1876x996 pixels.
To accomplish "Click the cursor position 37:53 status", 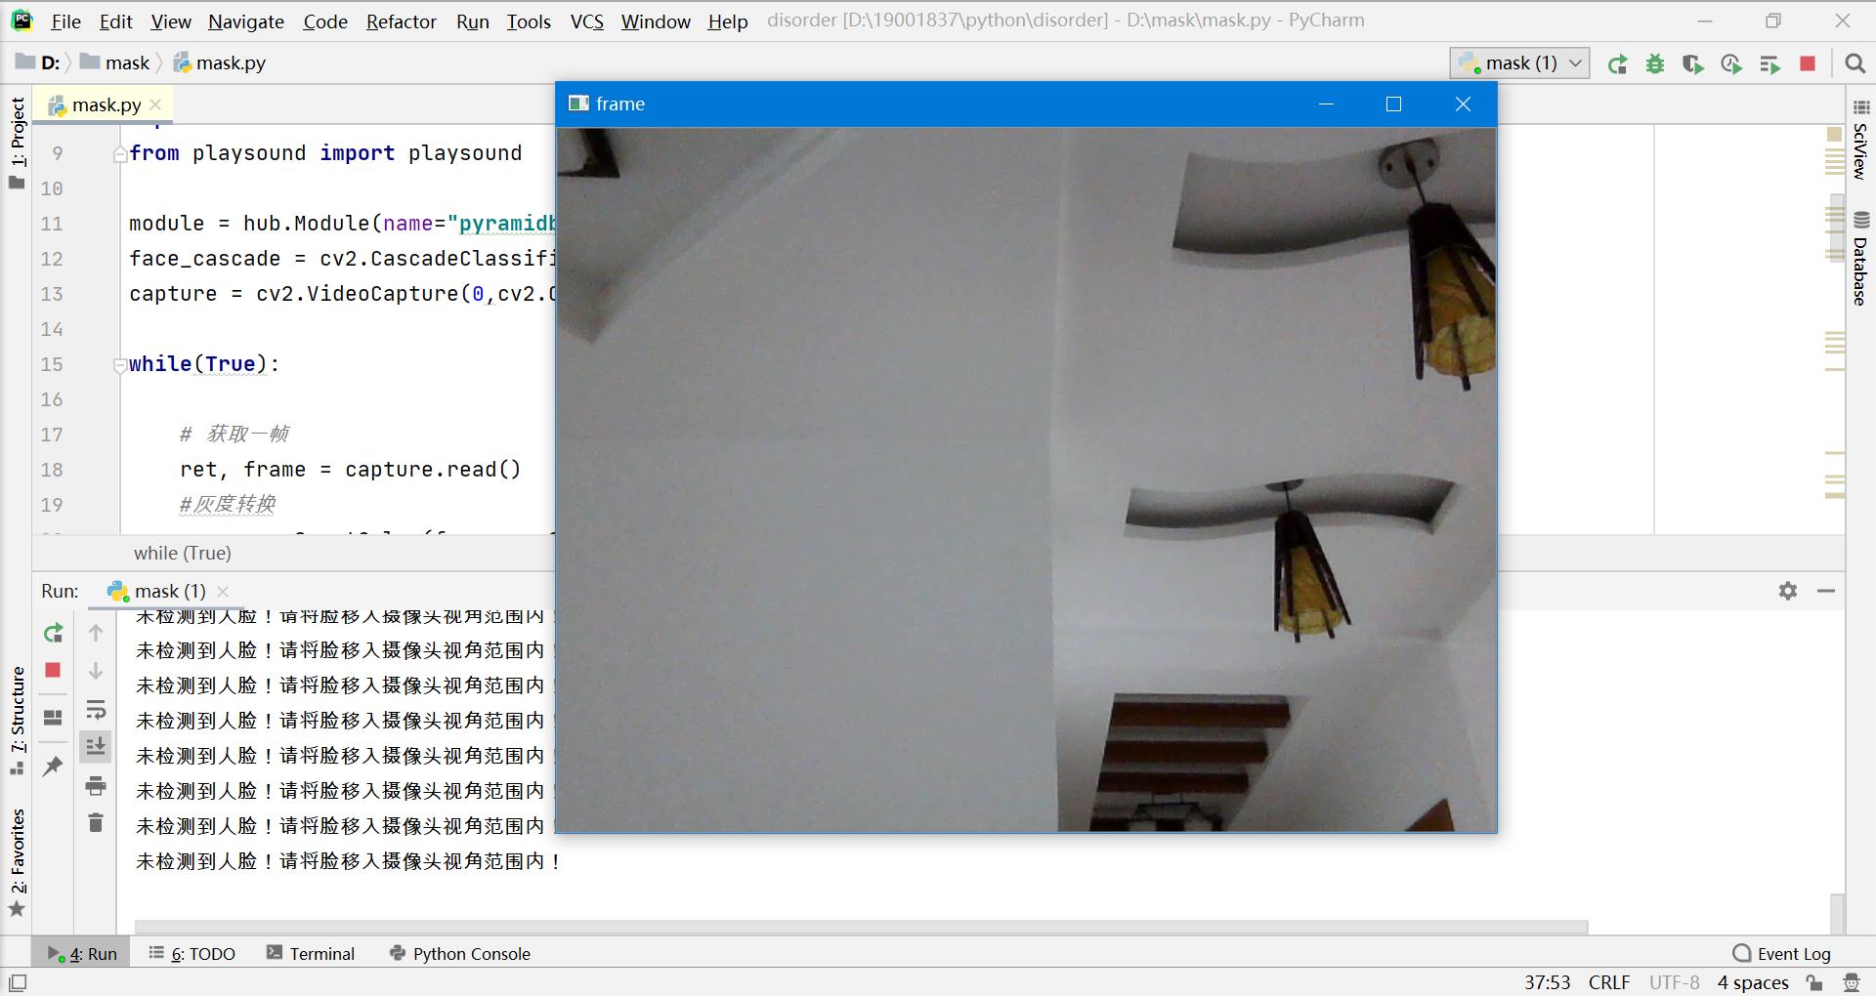I will [1548, 982].
